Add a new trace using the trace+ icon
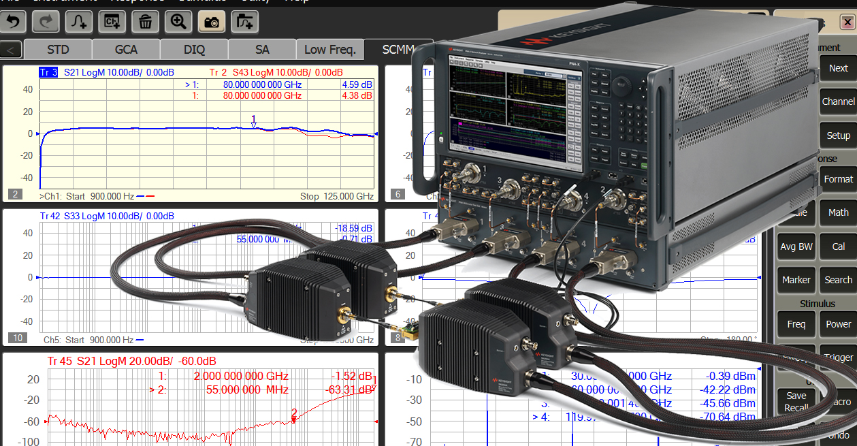The image size is (857, 446). pos(78,21)
